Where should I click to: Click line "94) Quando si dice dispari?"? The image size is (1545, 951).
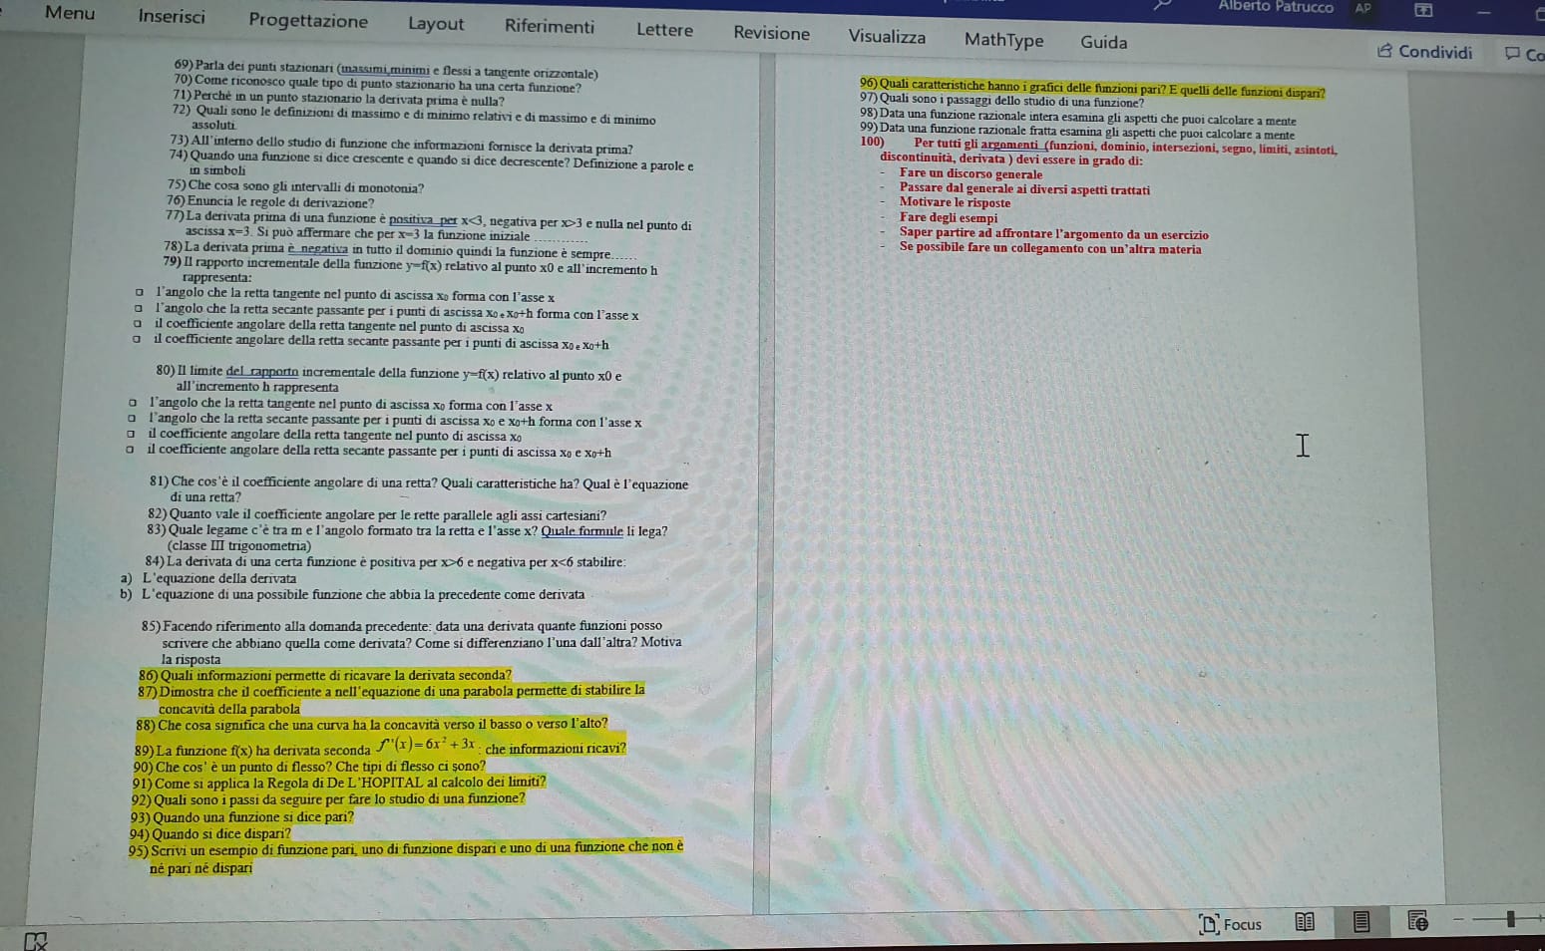[x=210, y=833]
